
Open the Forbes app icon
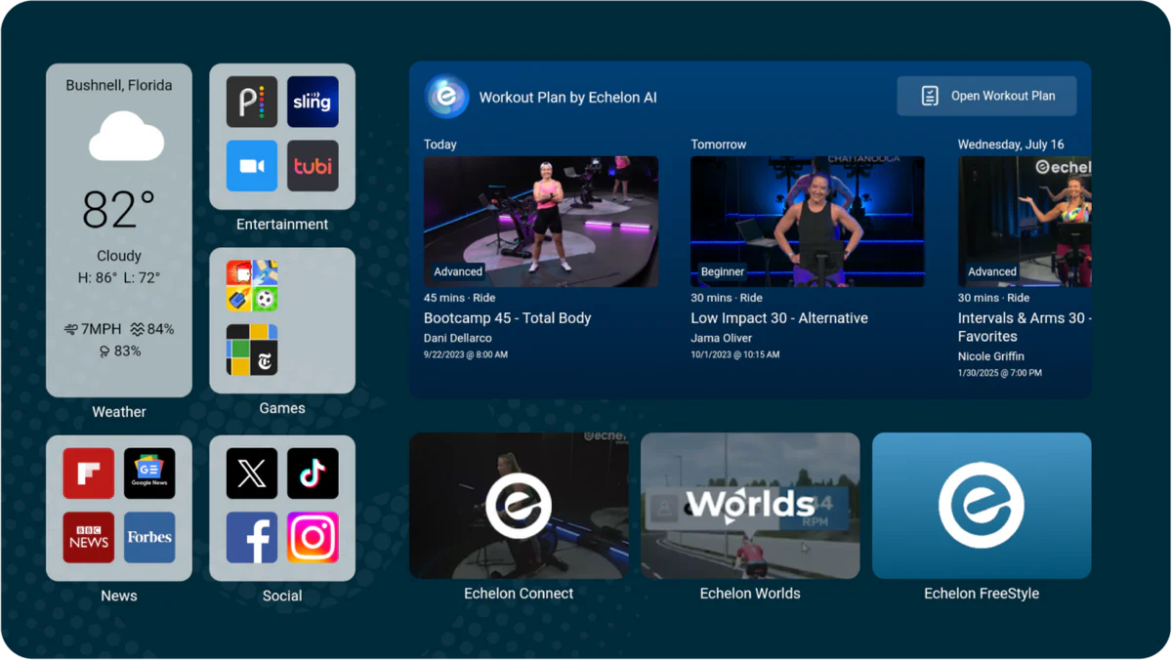pyautogui.click(x=149, y=538)
